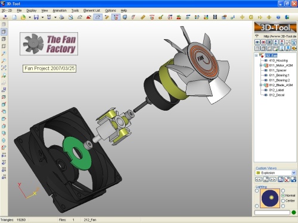Click the next custom view >> button
The width and height of the screenshot is (298, 223).
coord(273,180)
